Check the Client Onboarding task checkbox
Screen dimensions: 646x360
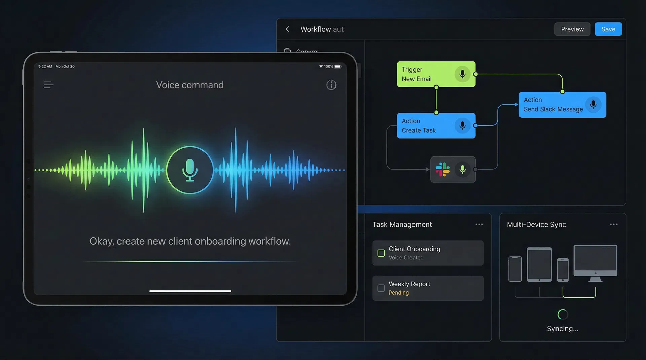point(381,253)
